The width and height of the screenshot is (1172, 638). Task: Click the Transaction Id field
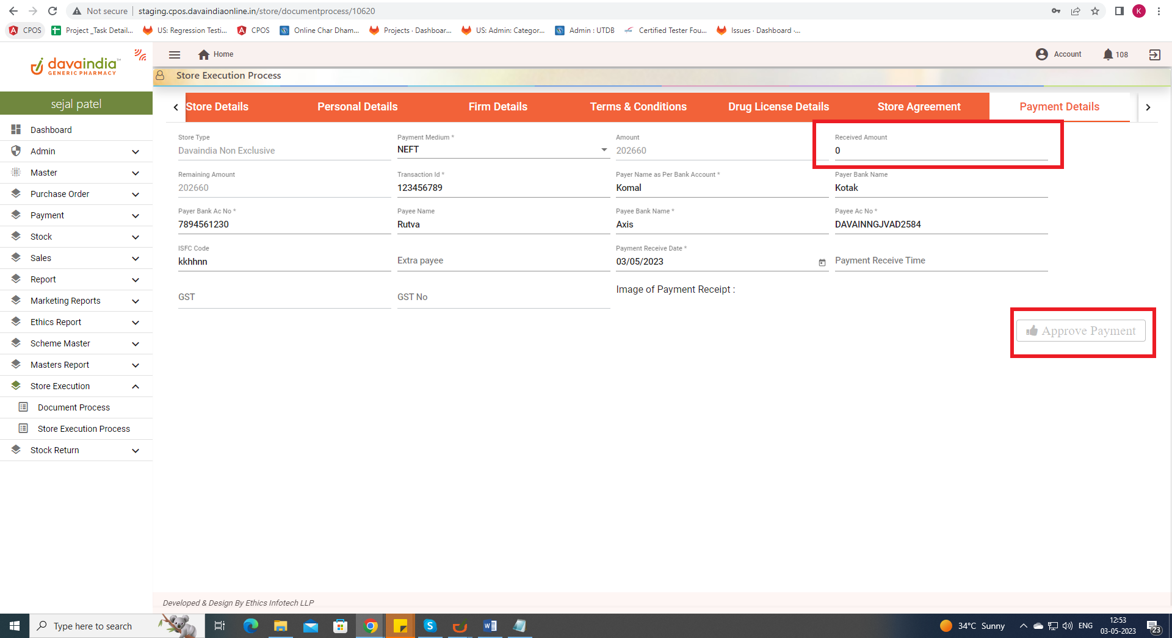[502, 188]
